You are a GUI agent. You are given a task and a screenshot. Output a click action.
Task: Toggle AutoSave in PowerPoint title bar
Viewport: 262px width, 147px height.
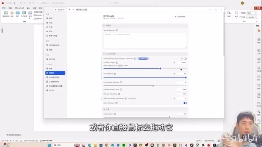pos(16,3)
